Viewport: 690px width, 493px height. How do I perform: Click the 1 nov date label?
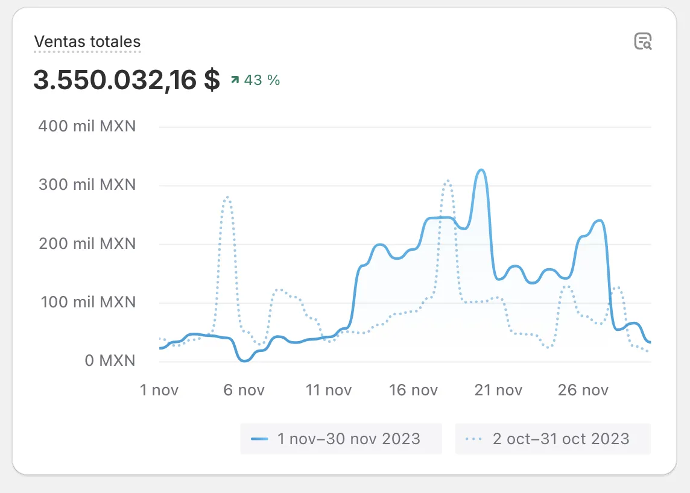click(x=159, y=390)
